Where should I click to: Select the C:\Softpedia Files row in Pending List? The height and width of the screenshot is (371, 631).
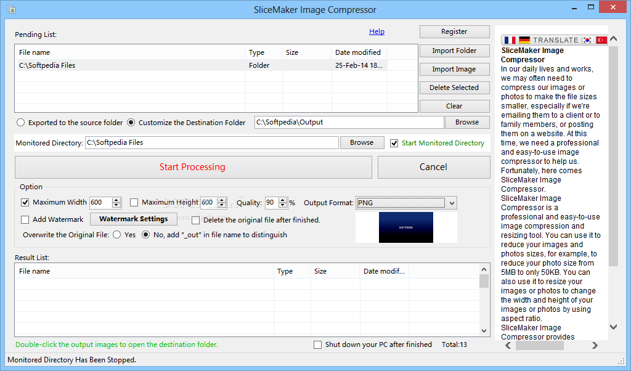tap(200, 65)
